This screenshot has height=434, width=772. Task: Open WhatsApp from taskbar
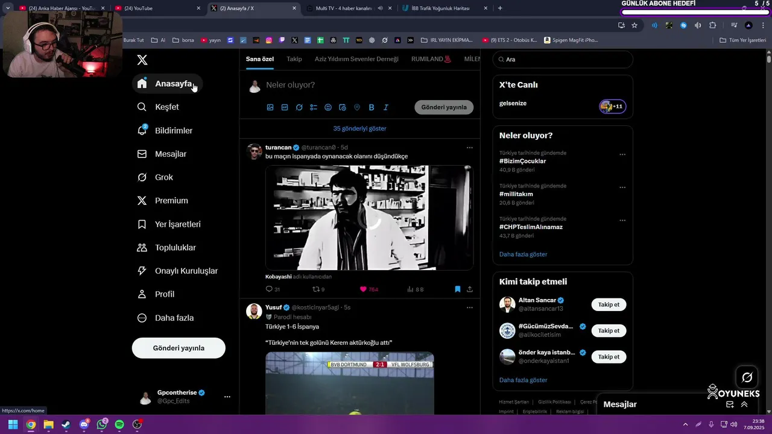coord(102,424)
